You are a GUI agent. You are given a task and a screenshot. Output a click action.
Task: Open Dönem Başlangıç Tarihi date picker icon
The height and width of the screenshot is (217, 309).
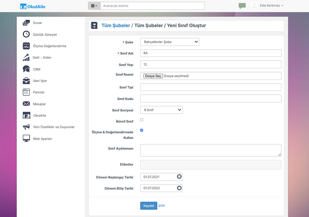coord(179,177)
